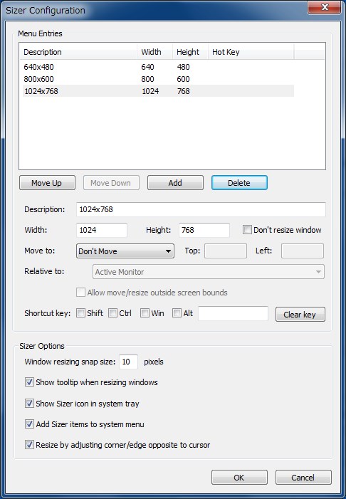Select the 800x600 entry row
346x499 pixels.
[x=158, y=79]
